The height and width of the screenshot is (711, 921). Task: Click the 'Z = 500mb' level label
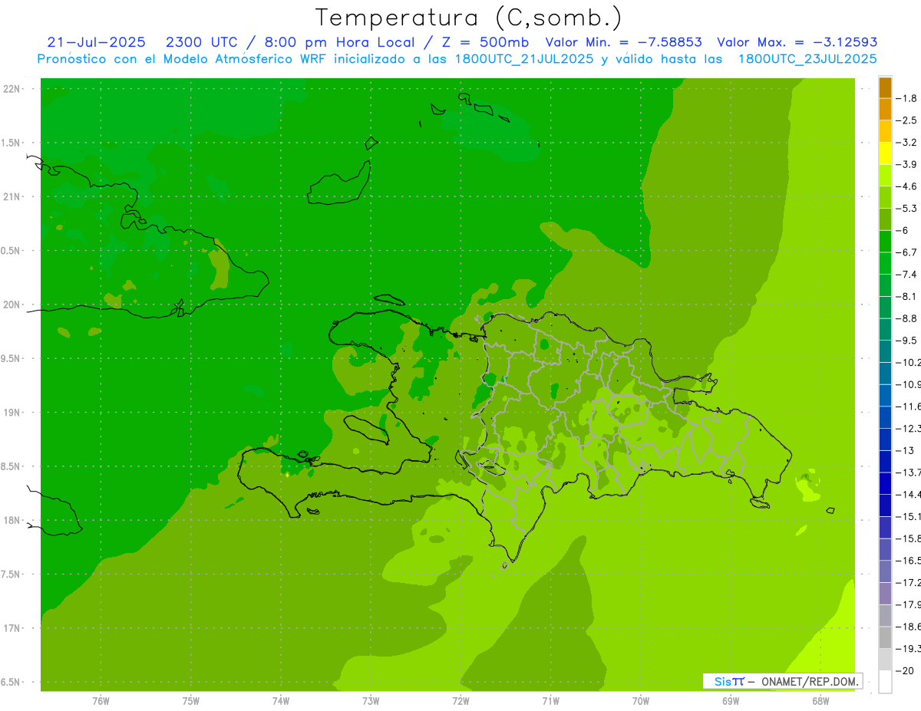tap(485, 42)
